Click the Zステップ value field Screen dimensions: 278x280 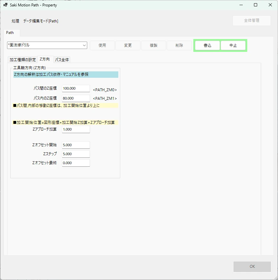coord(76,154)
